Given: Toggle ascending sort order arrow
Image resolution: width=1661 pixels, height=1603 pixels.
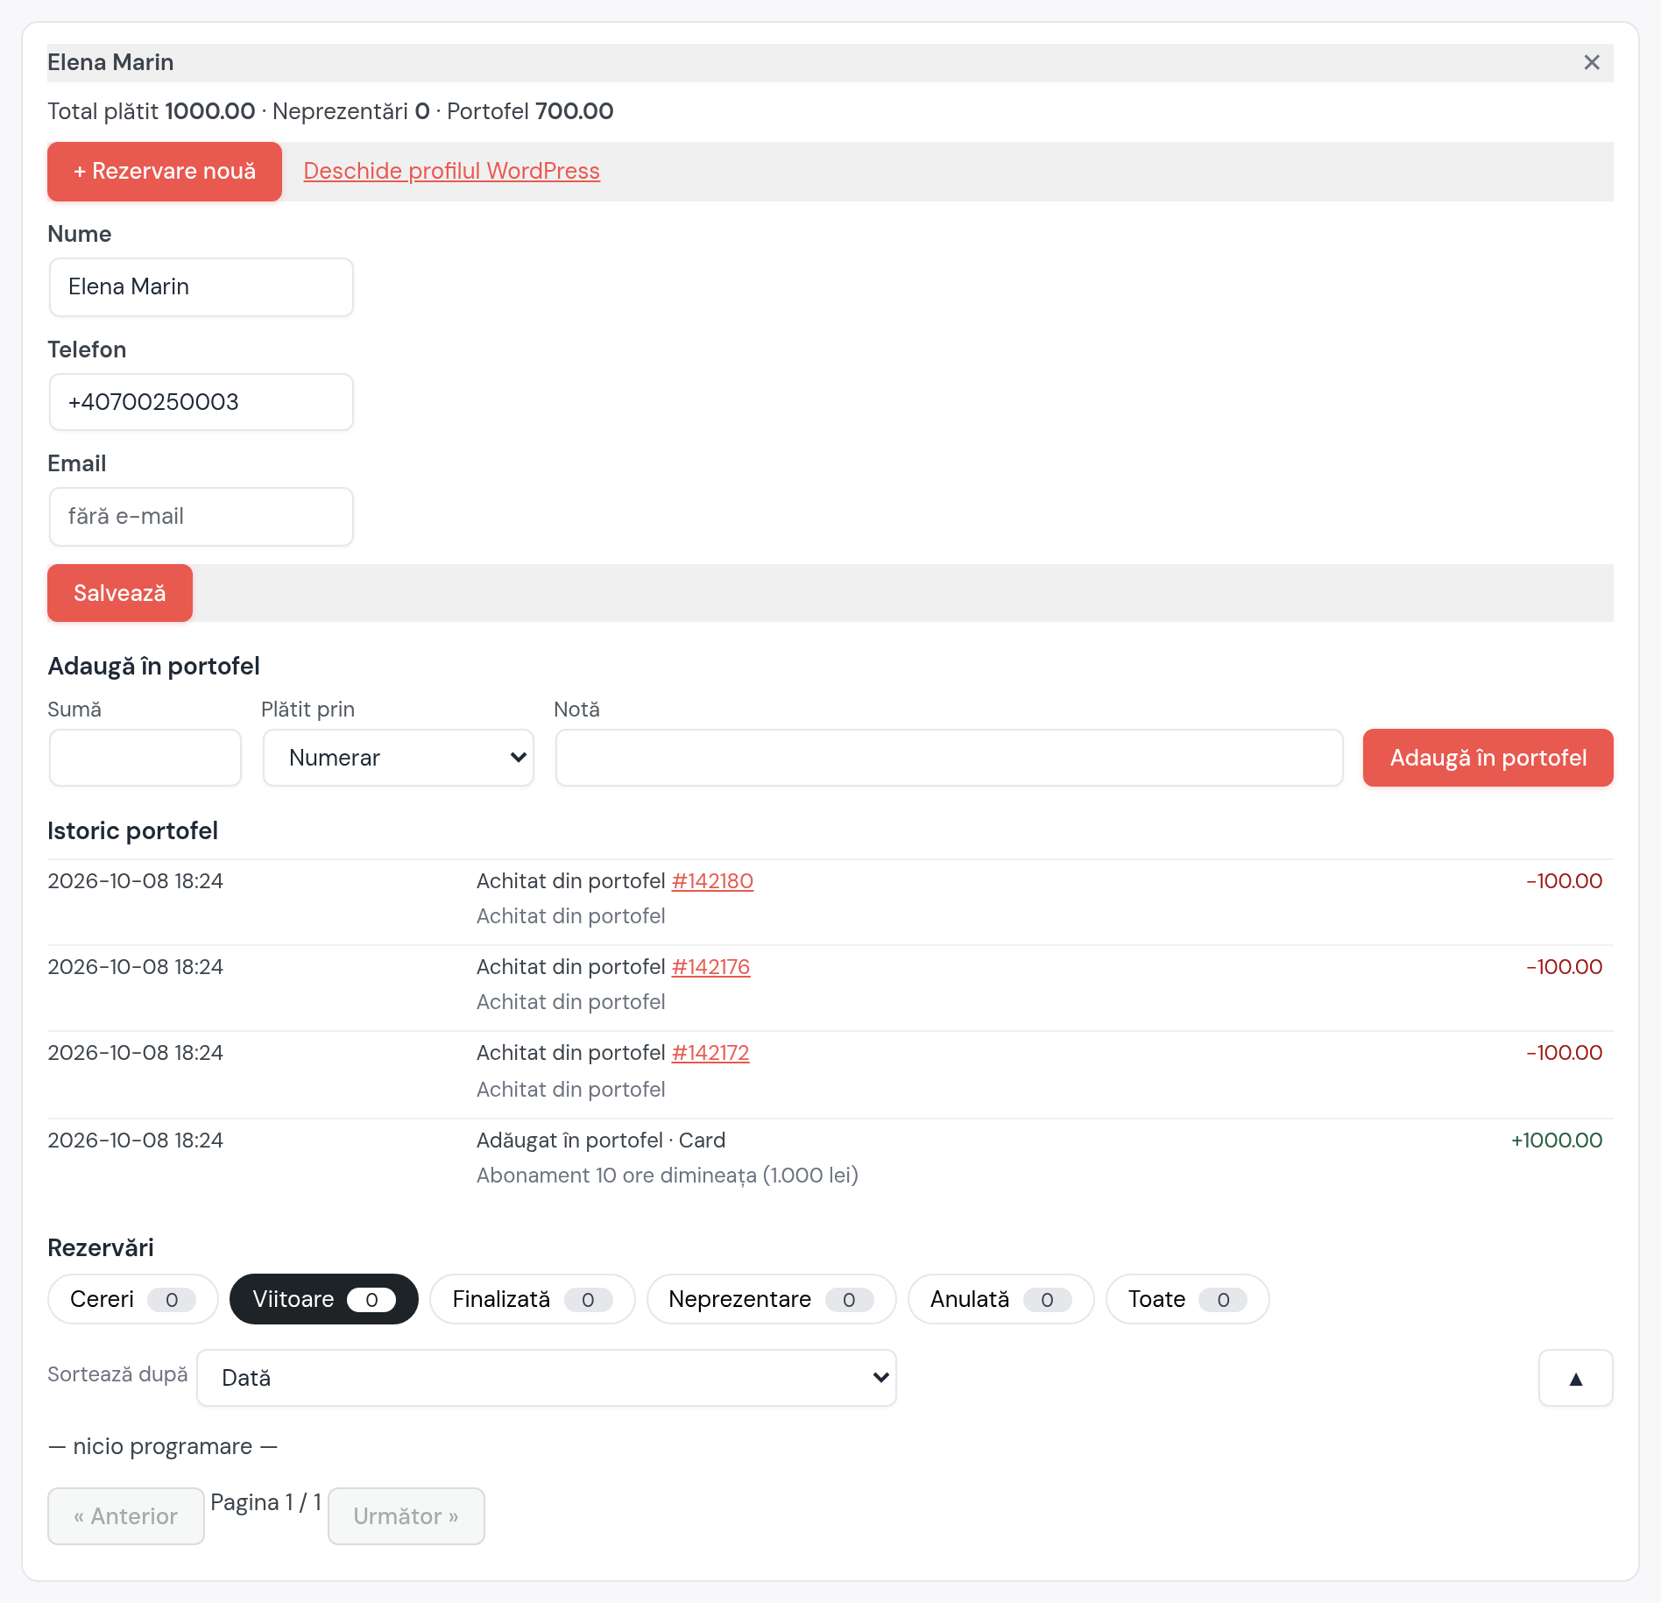Looking at the screenshot, I should tap(1575, 1378).
